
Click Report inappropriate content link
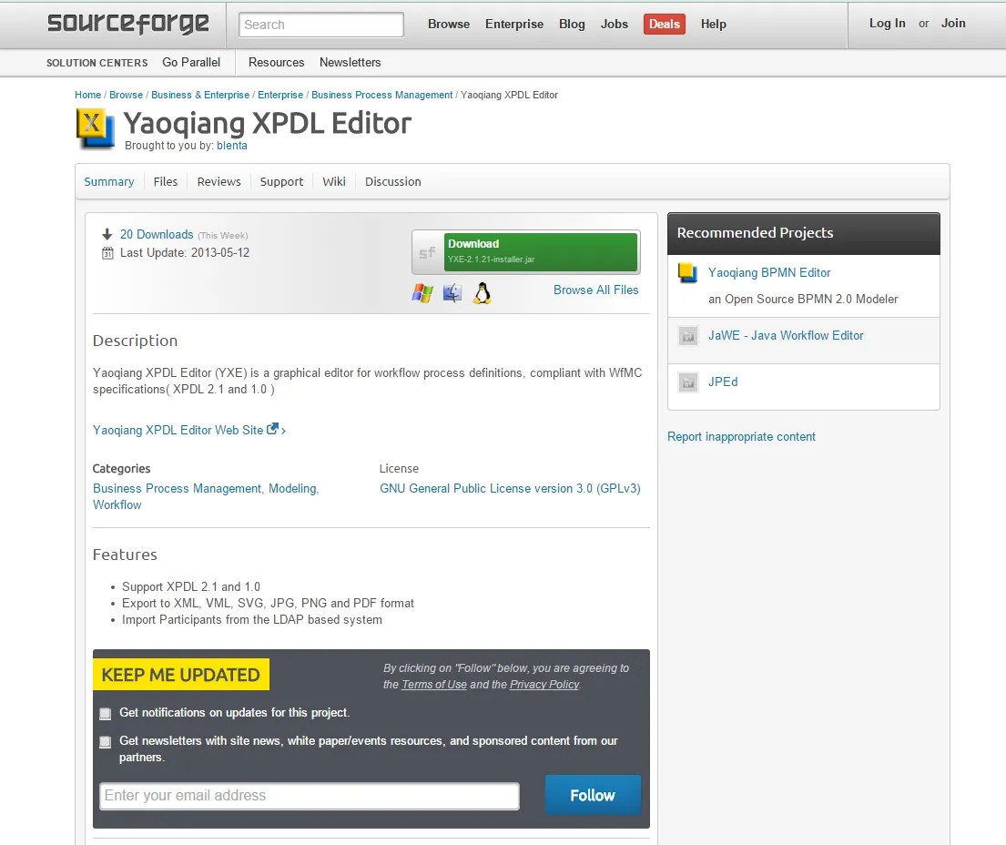coord(741,436)
